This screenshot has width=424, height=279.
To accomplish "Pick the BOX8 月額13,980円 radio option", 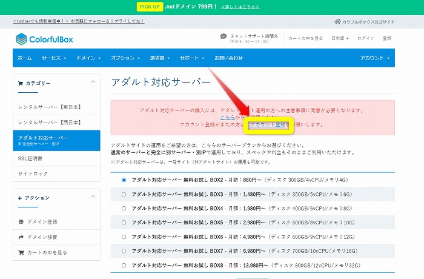I will click(x=124, y=265).
